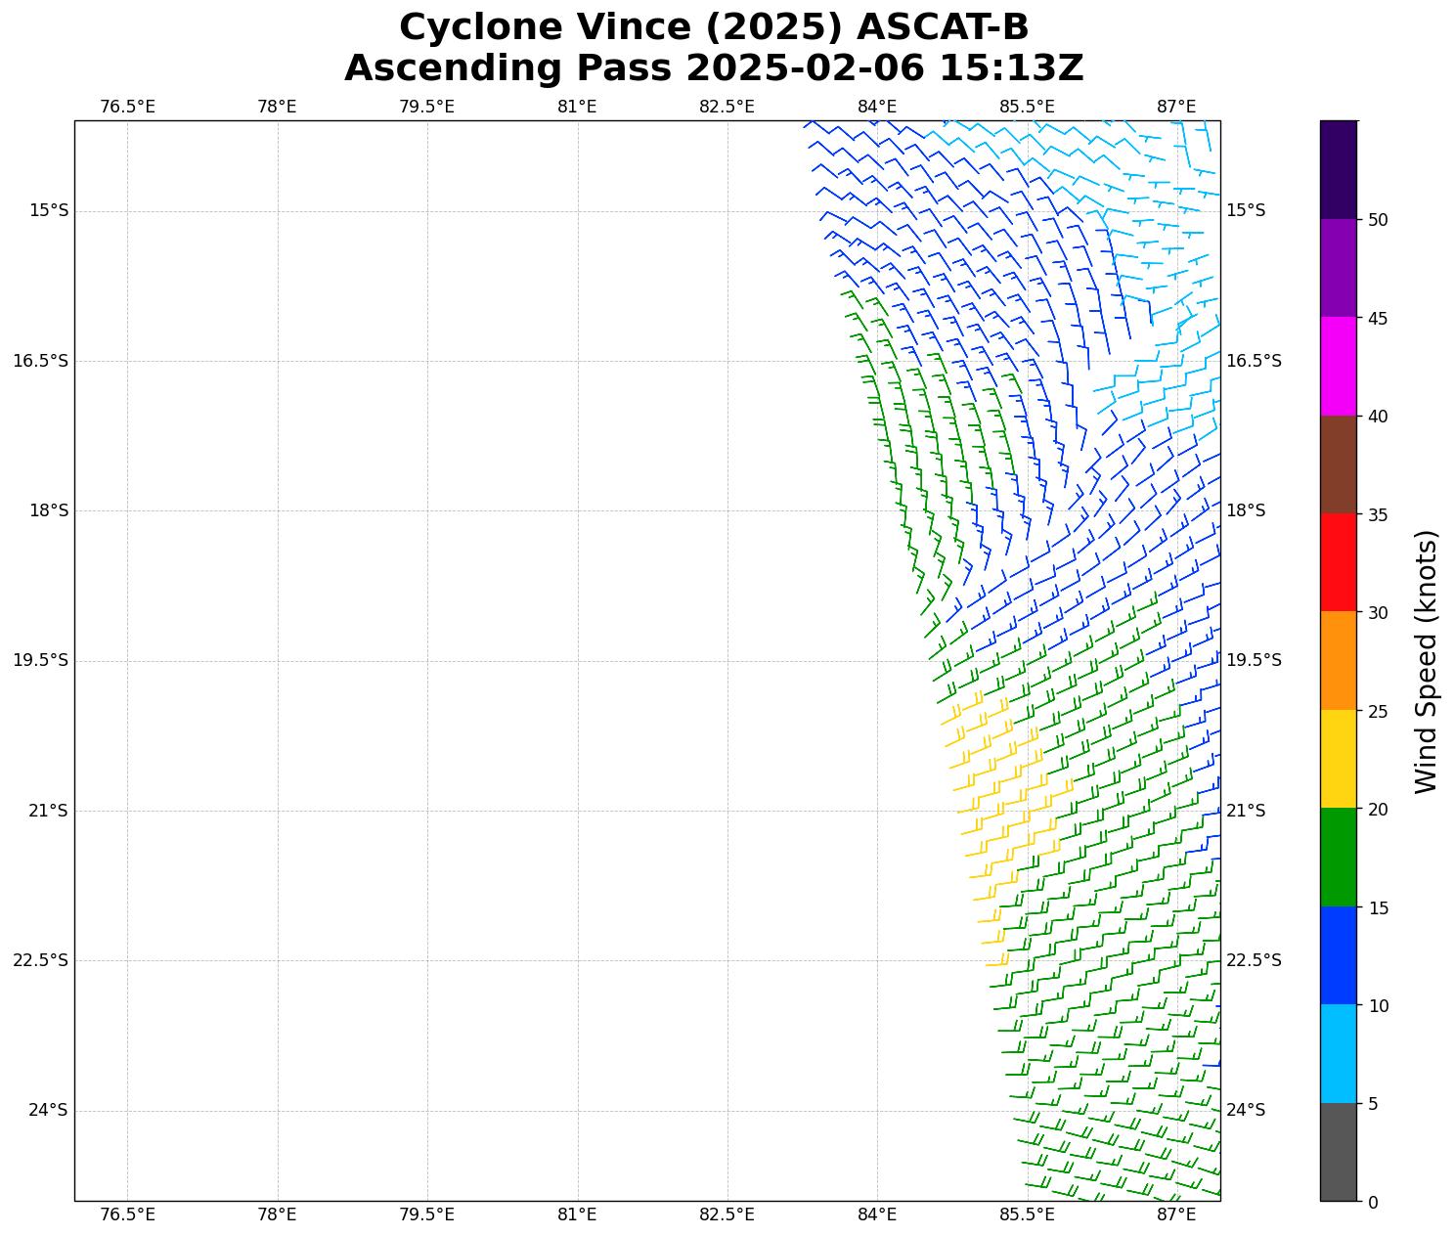Click the 19.5°S label on left axis
The width and height of the screenshot is (1454, 1236).
click(41, 661)
